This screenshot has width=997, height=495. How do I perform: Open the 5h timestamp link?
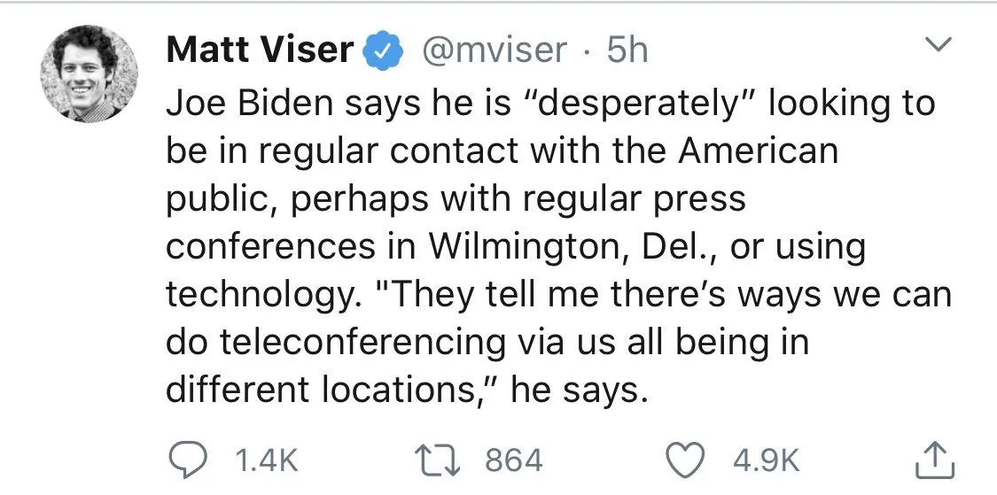(627, 50)
